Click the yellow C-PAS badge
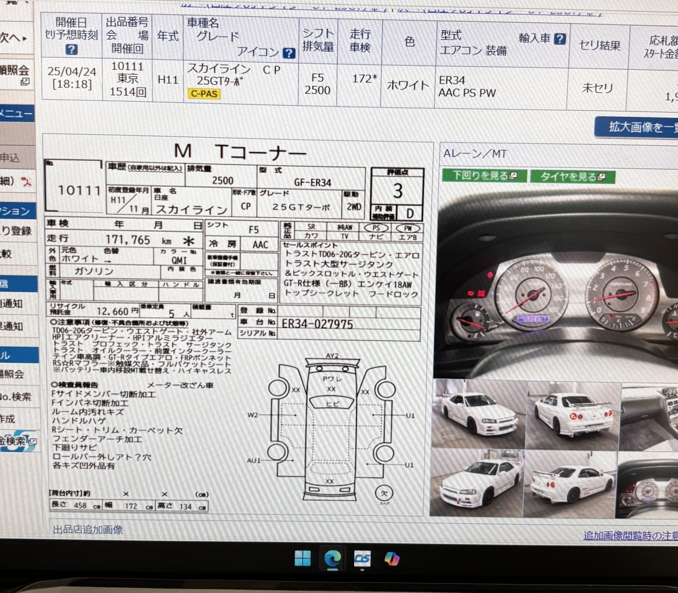 (204, 94)
